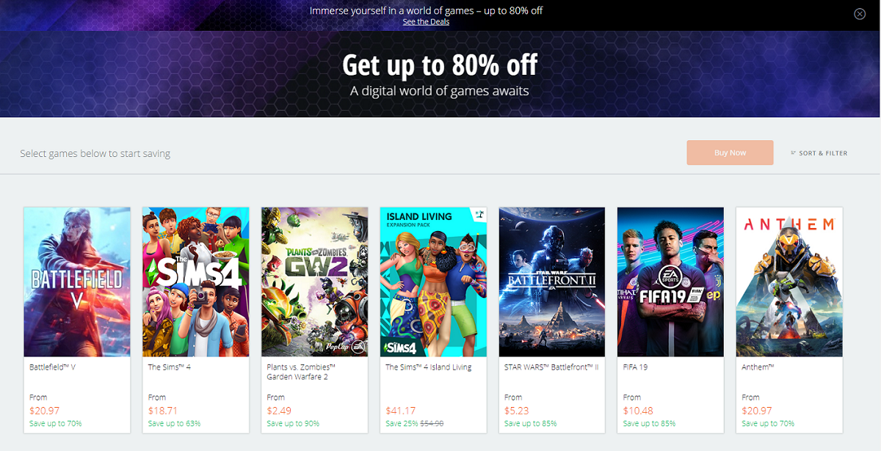Screen dimensions: 881x451
Task: Open Plants vs. Zombies GW2 cover image
Action: [x=314, y=282]
